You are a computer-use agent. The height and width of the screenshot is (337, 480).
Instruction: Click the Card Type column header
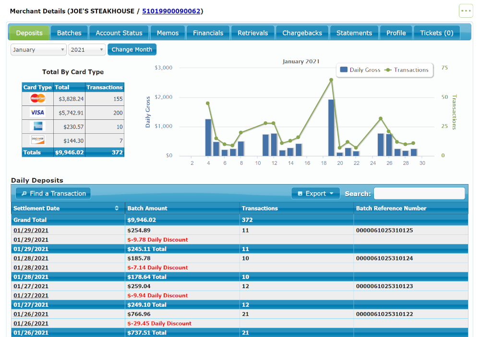(37, 87)
